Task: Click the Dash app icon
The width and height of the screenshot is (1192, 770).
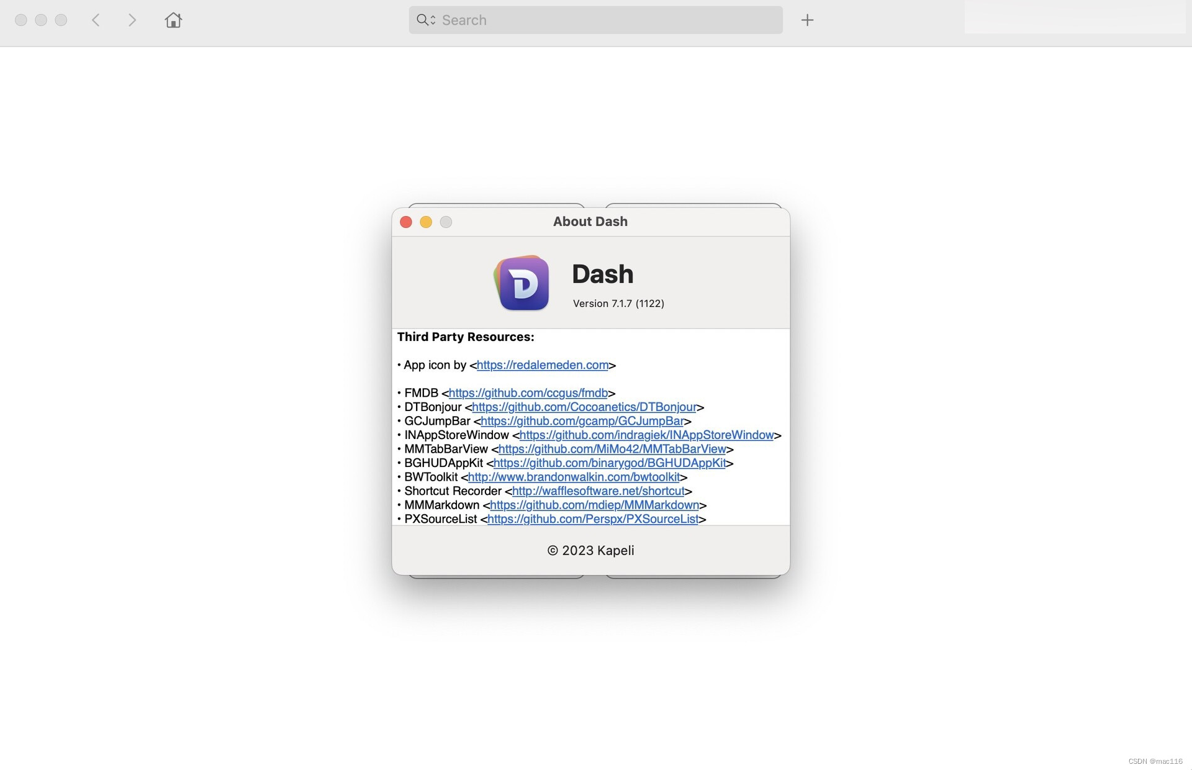Action: tap(521, 283)
